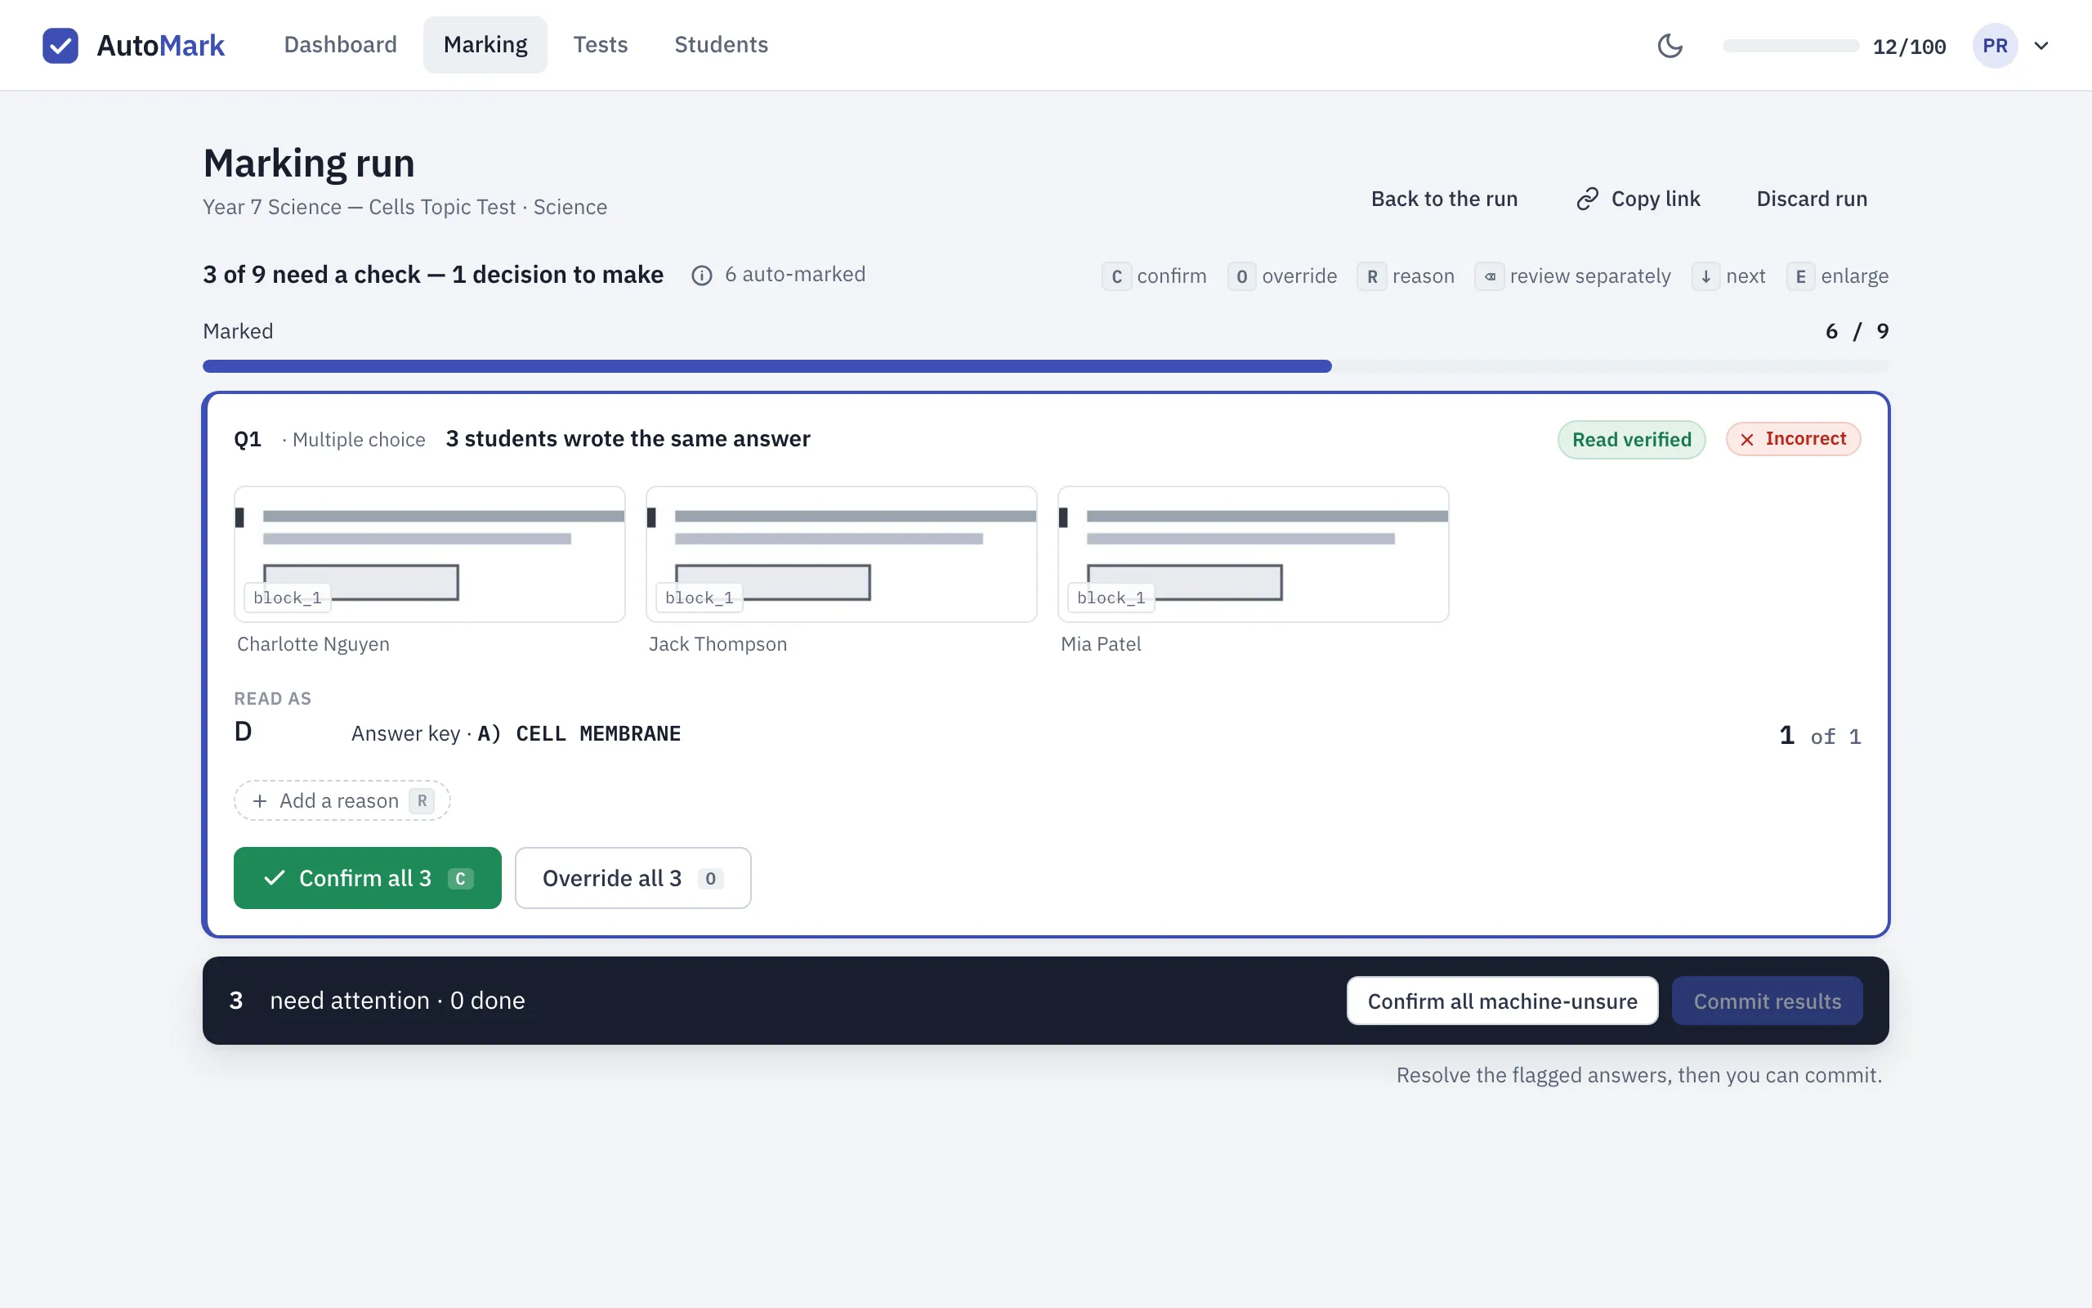Click the O override shortcut key
Viewport: 2092px width, 1308px height.
point(1241,277)
